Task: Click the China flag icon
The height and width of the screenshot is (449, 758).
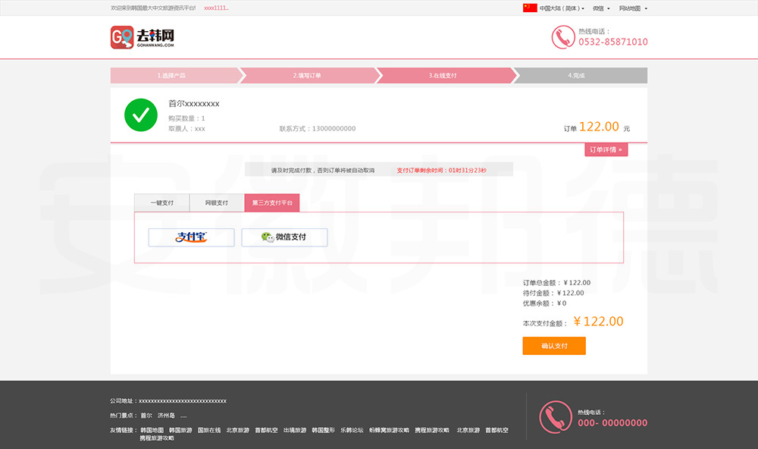Action: click(530, 8)
